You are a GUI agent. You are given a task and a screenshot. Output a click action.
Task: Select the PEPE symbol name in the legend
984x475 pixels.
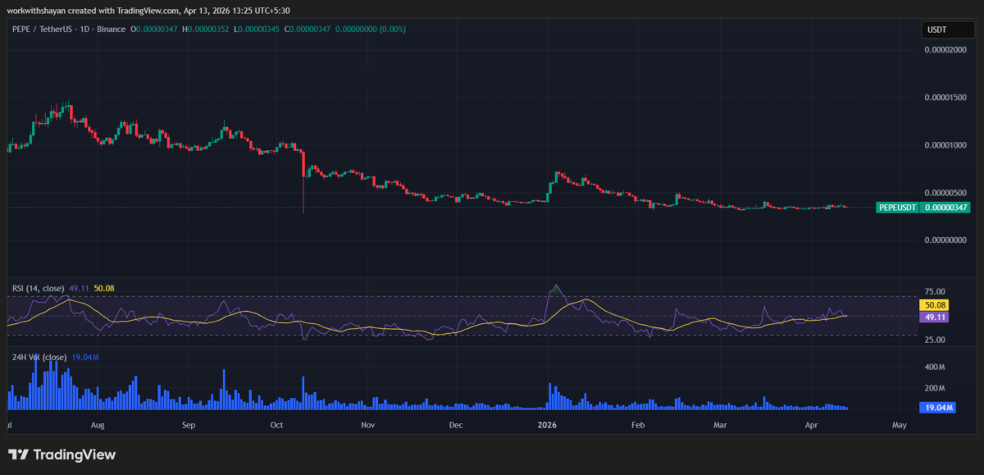[x=20, y=30]
